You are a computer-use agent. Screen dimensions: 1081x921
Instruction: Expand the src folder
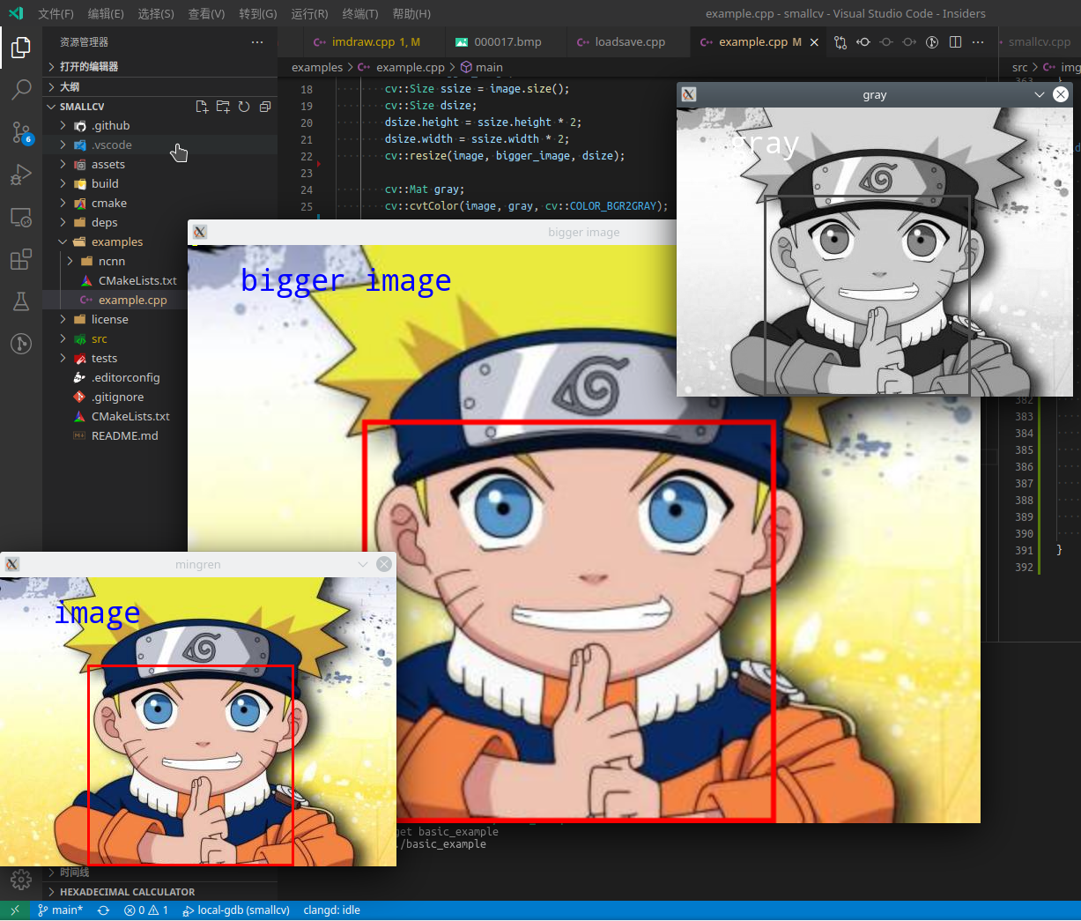pos(63,339)
